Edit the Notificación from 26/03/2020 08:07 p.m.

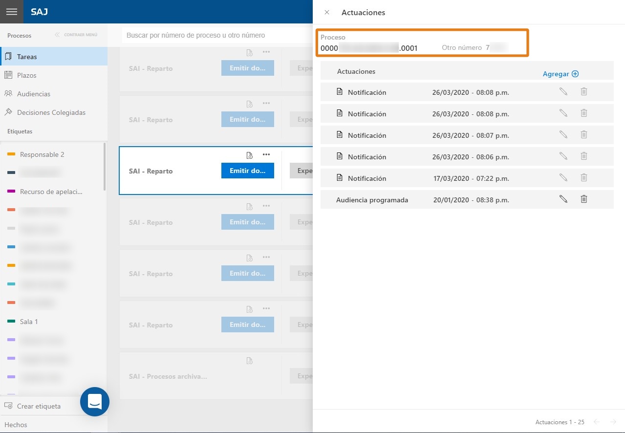point(563,134)
